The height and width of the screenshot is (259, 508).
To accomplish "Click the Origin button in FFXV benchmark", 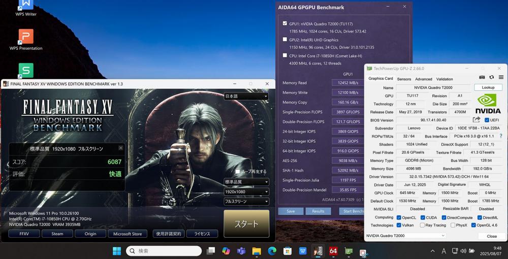I will coord(90,234).
